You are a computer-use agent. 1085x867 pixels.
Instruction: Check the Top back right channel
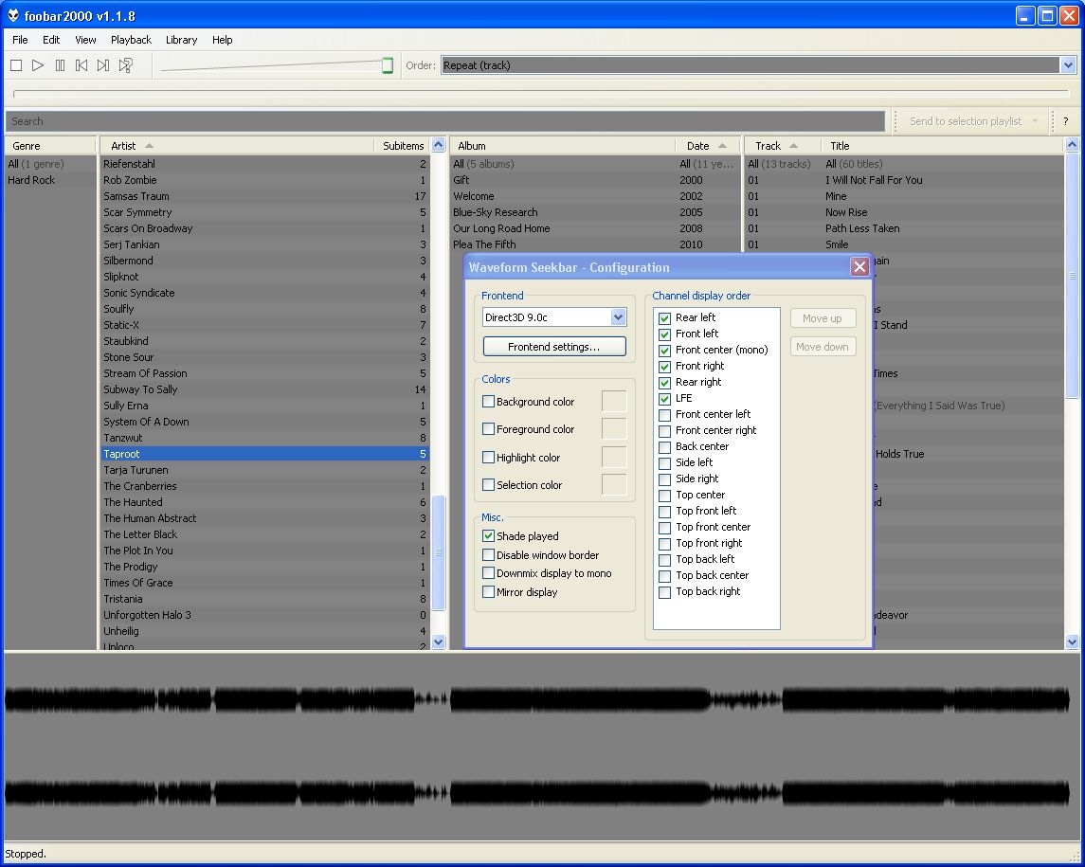pos(665,592)
